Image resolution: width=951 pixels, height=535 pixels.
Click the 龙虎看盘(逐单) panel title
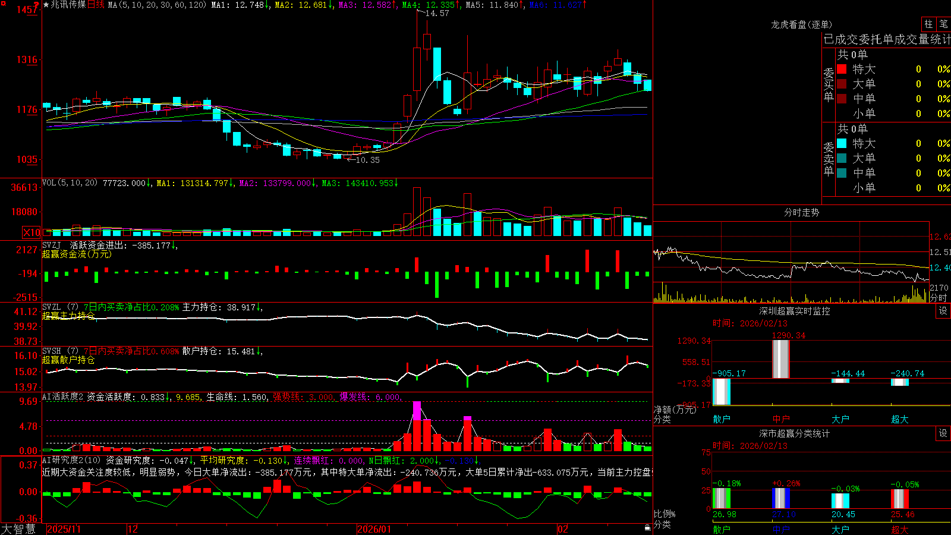[x=801, y=24]
